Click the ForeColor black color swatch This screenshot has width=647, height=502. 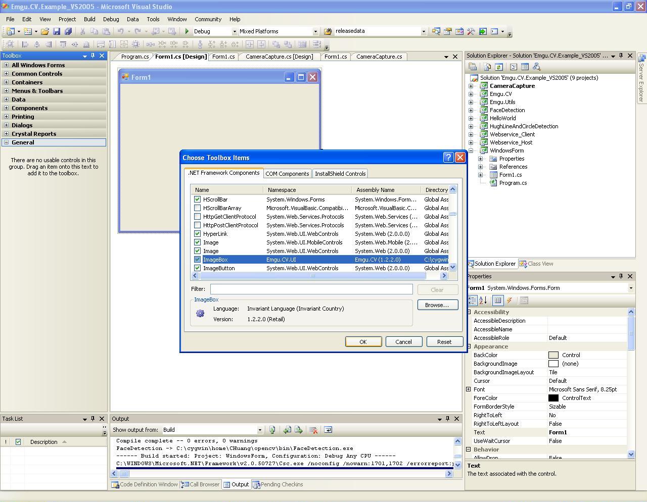coord(553,398)
